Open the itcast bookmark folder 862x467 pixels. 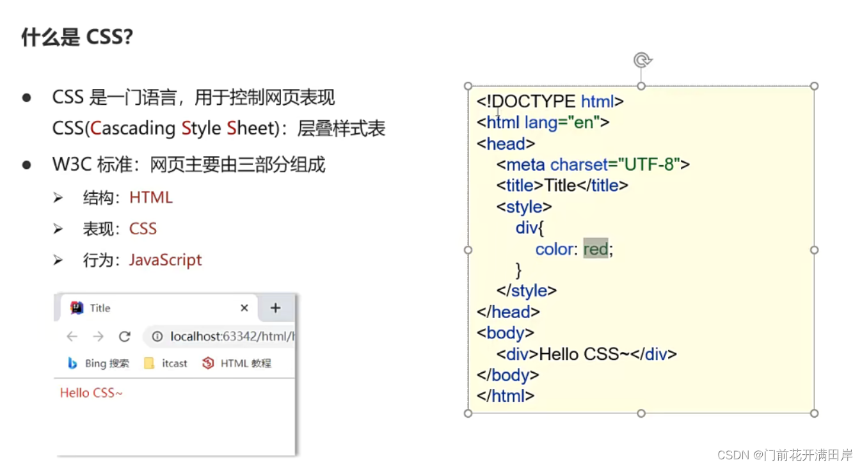click(x=166, y=363)
